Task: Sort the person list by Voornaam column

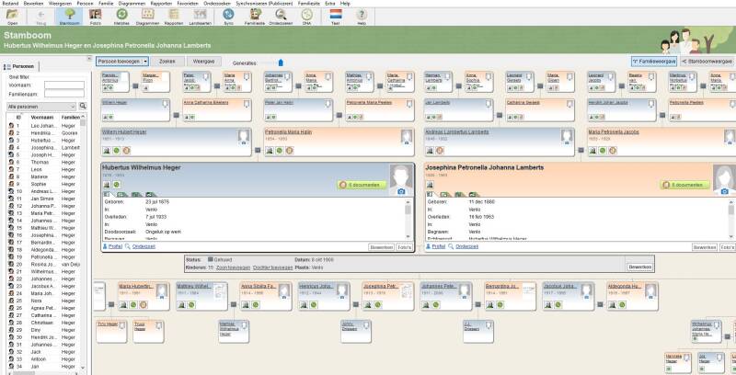Action: click(42, 118)
